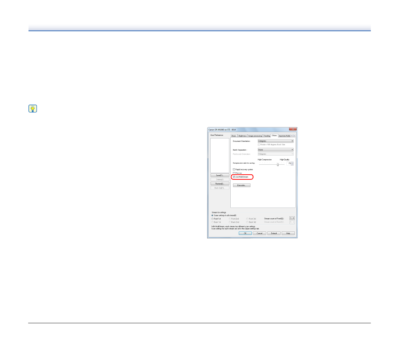This screenshot has width=399, height=342.
Task: Open the Image processing tab
Action: click(x=255, y=136)
